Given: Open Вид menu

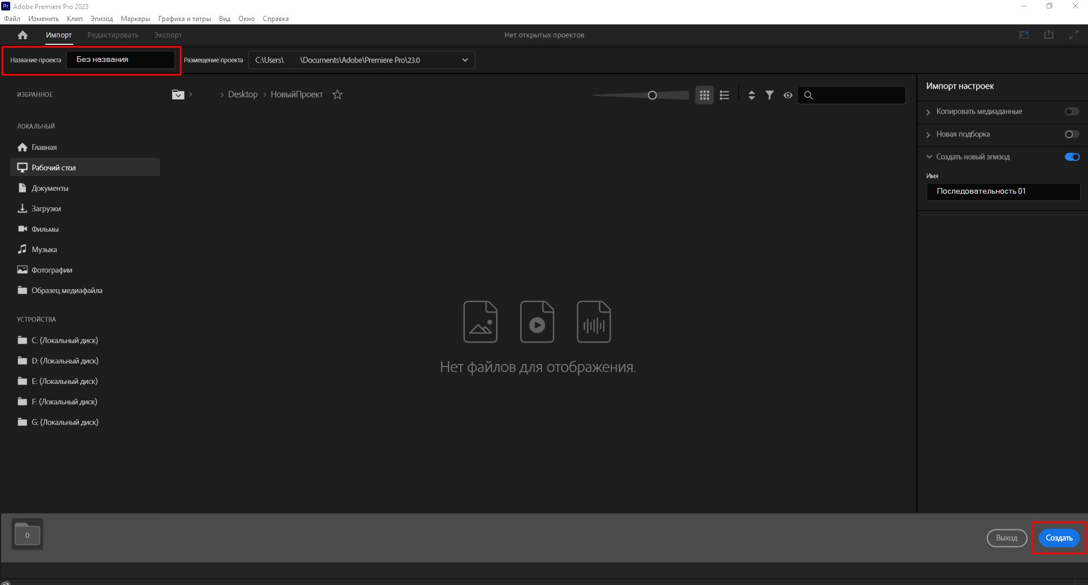Looking at the screenshot, I should click(x=225, y=19).
